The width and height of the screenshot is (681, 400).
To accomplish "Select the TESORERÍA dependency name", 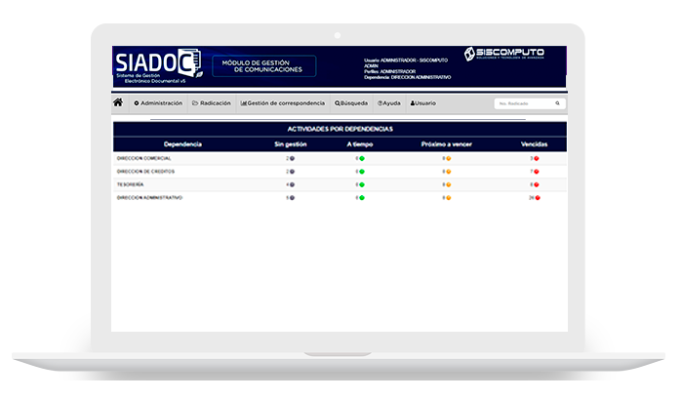I will (x=131, y=184).
